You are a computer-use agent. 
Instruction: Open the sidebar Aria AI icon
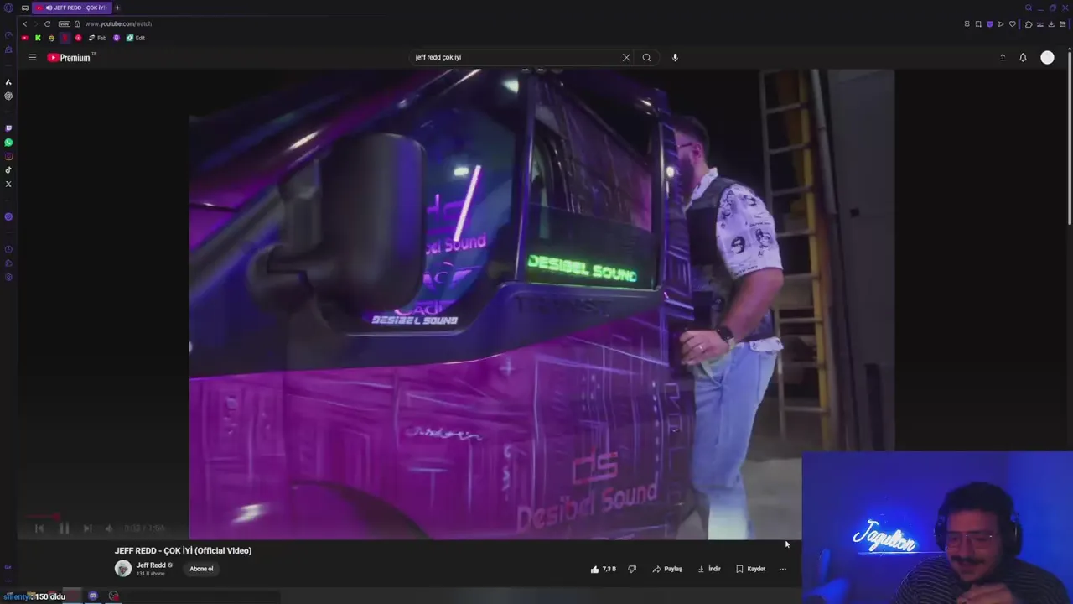pos(8,81)
